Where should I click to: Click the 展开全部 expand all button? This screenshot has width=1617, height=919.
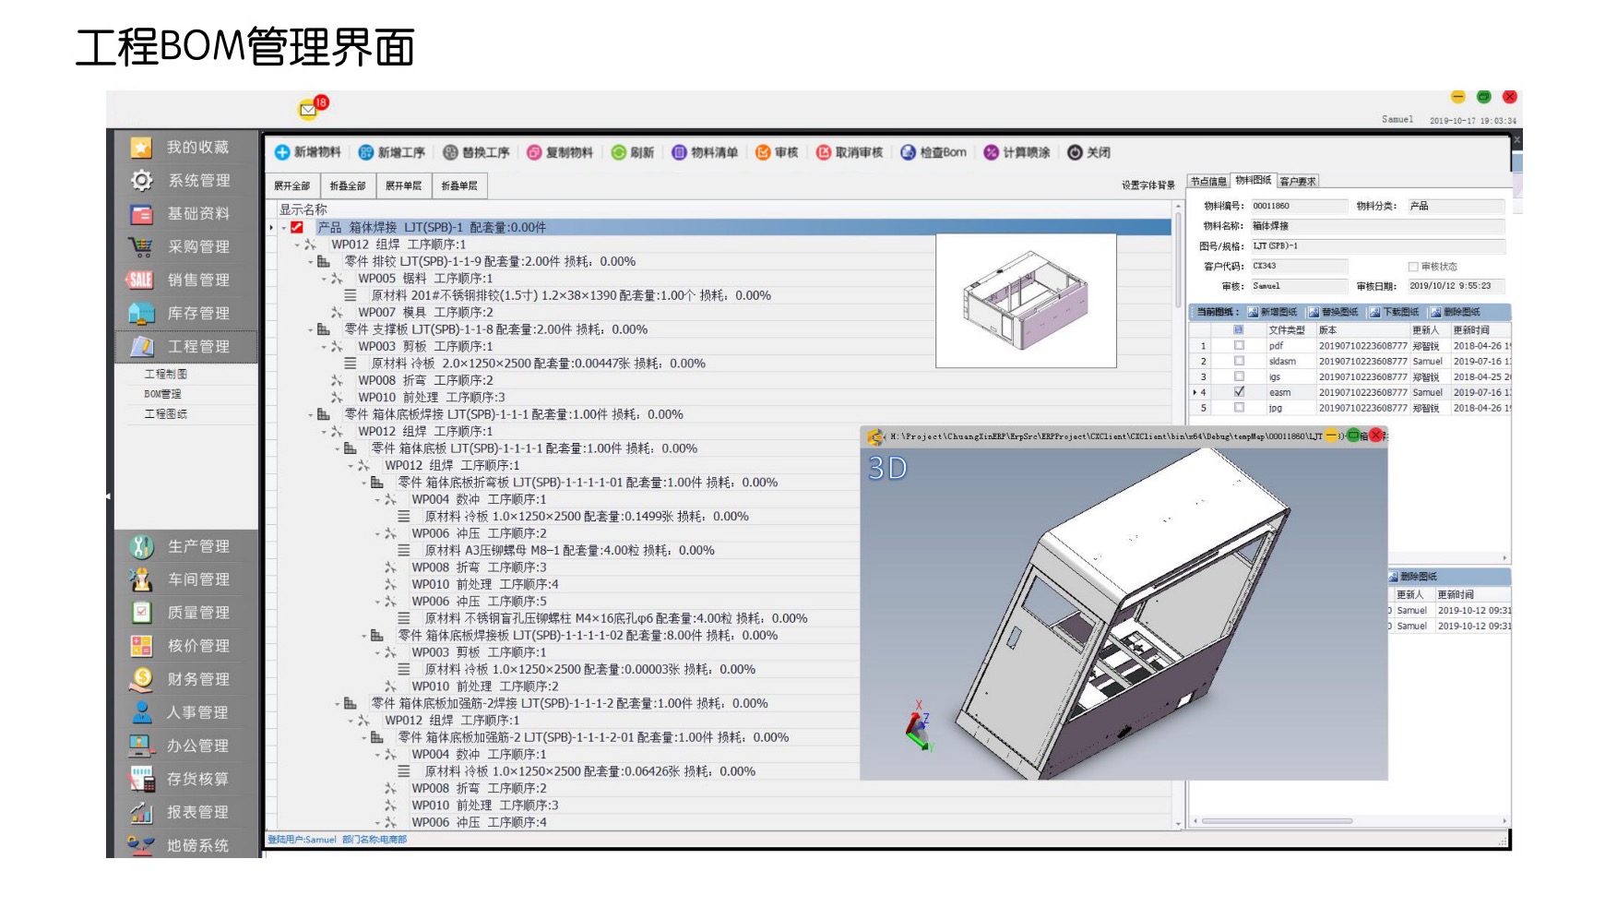click(x=292, y=186)
